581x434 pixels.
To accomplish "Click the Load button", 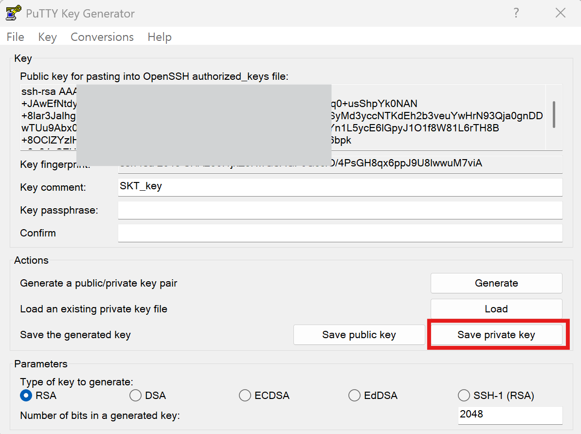I will (496, 309).
